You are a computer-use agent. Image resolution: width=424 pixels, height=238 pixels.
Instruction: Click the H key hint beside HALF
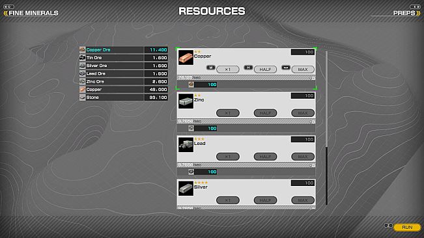click(x=248, y=68)
